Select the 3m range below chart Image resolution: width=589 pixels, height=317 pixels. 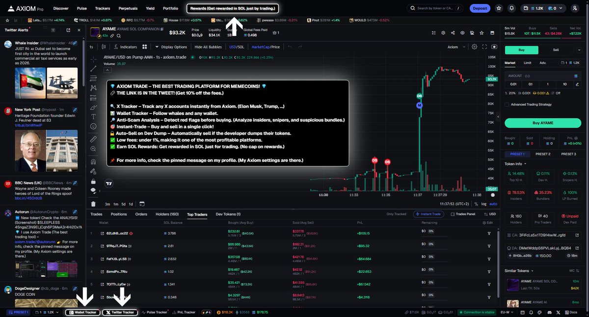tap(107, 204)
